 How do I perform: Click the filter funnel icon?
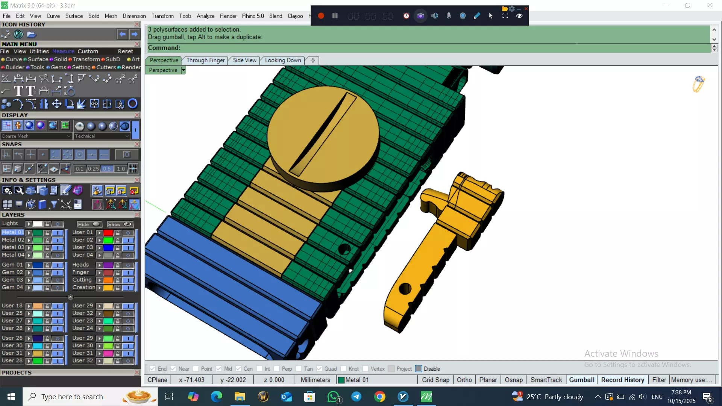[x=54, y=204]
